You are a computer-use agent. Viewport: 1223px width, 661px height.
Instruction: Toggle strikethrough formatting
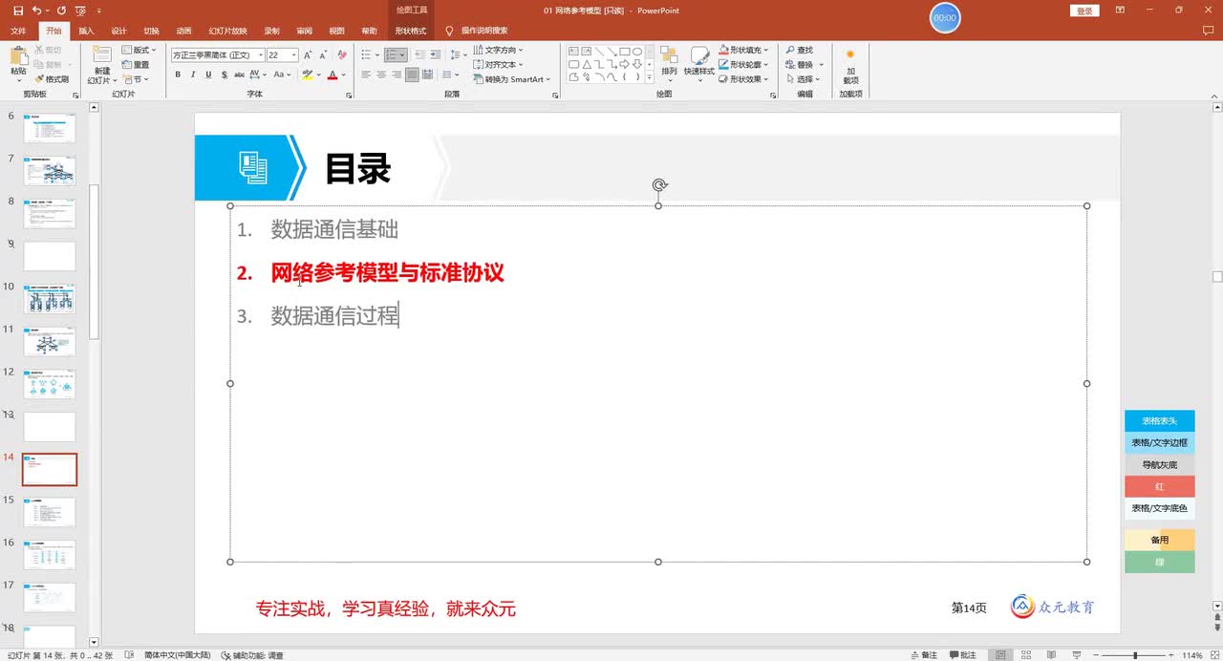237,75
